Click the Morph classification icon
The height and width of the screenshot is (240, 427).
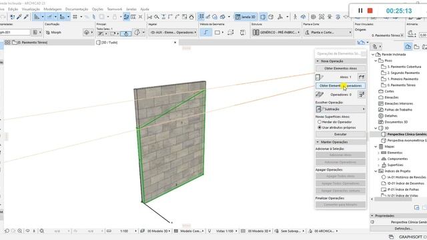point(48,33)
